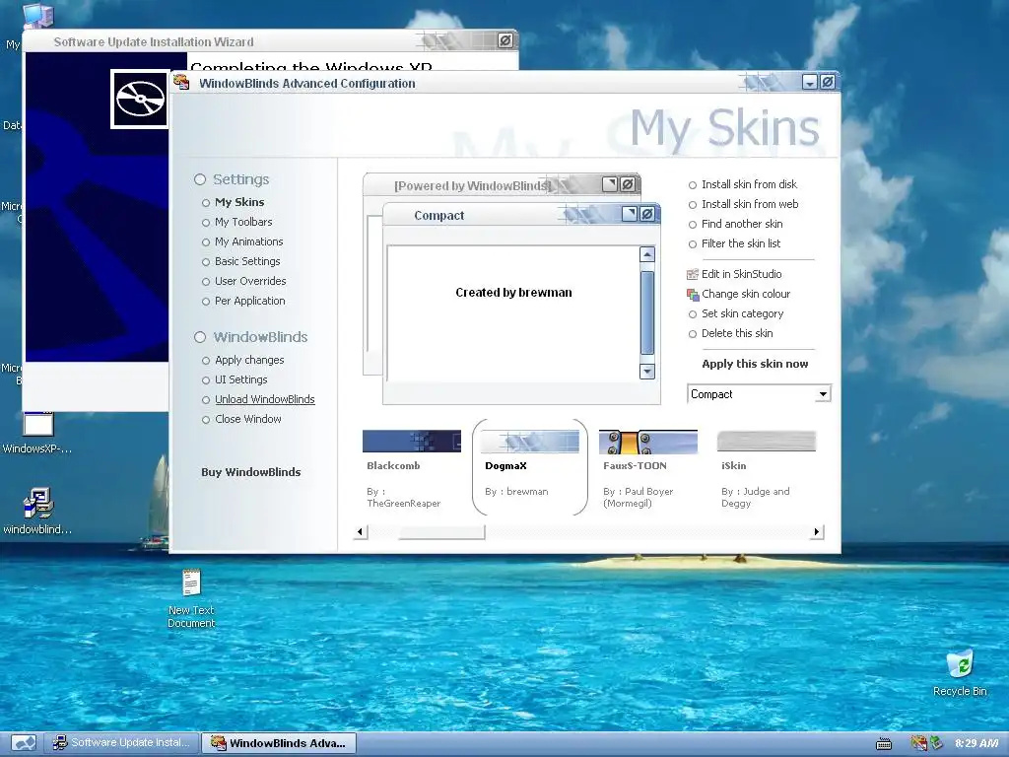
Task: Select the New Text Document desktop icon
Action: tap(191, 598)
